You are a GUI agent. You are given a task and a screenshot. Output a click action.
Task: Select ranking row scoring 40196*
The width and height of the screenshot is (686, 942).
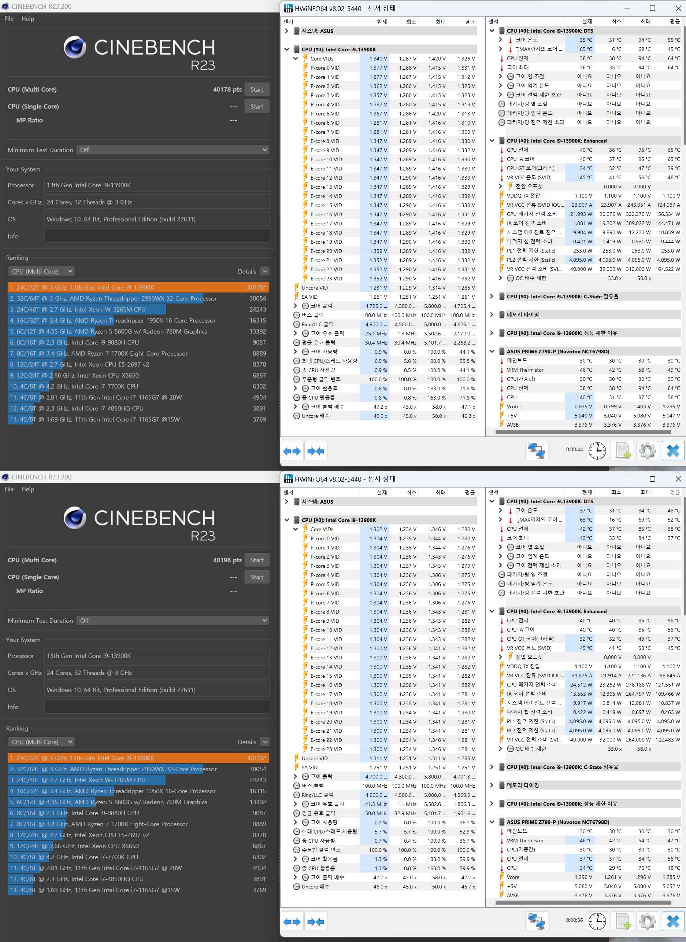[x=138, y=758]
